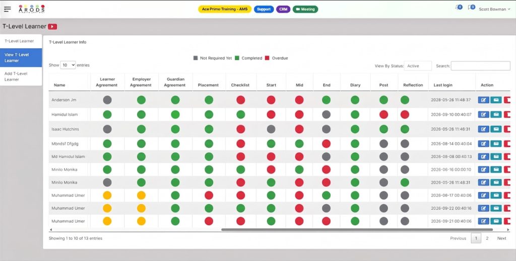
Task: Go to the Next page
Action: tap(501, 238)
